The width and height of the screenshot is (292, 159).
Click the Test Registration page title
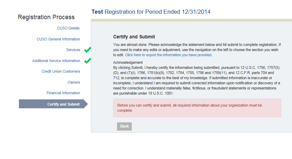151,12
